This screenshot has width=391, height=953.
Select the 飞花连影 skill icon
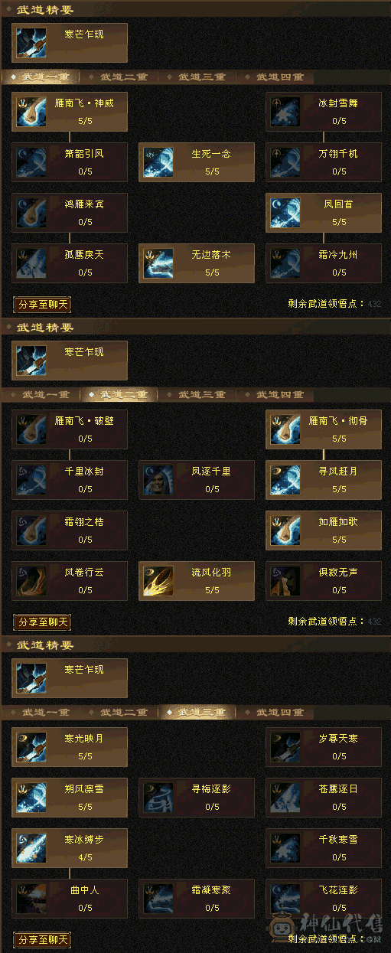(x=285, y=899)
